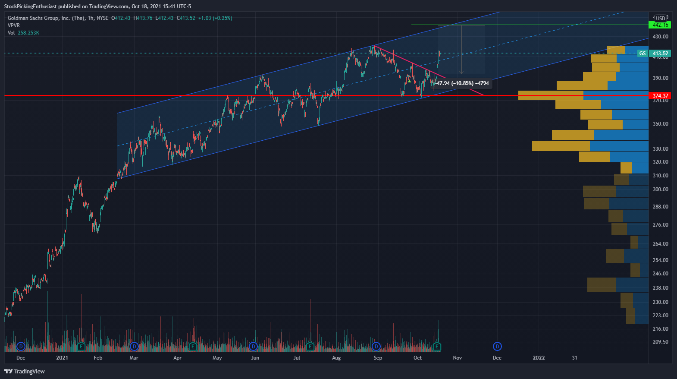
Task: Click the dividend D marker above the later Dec label
Action: point(497,346)
